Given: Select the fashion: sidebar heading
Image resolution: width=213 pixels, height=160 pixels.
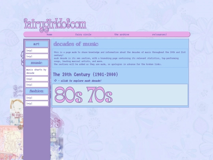Looking at the screenshot, I should [37, 91].
